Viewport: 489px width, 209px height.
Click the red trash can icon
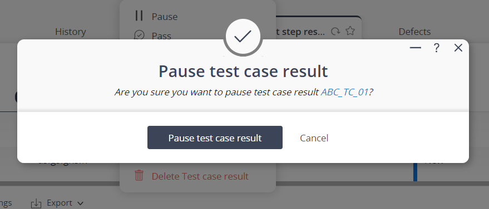point(139,176)
